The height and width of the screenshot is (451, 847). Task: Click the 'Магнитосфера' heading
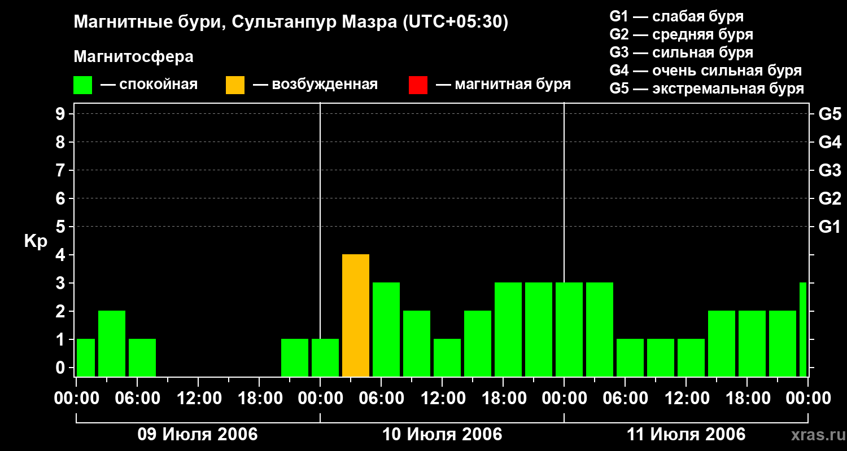[133, 57]
